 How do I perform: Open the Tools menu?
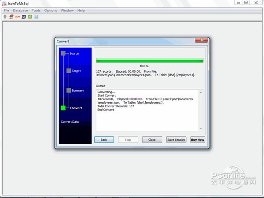[36, 11]
